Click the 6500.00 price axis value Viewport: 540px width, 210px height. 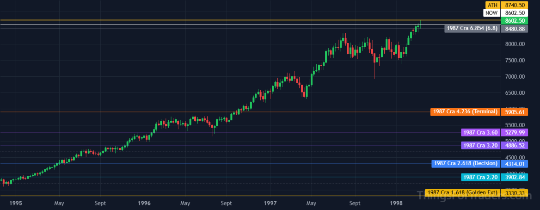click(515, 93)
